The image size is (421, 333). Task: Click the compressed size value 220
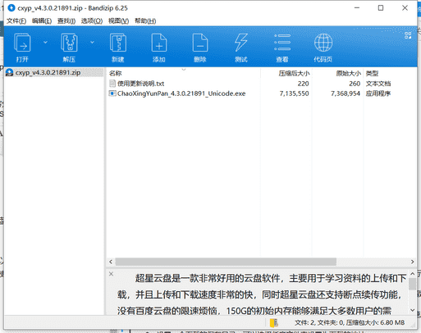click(303, 84)
